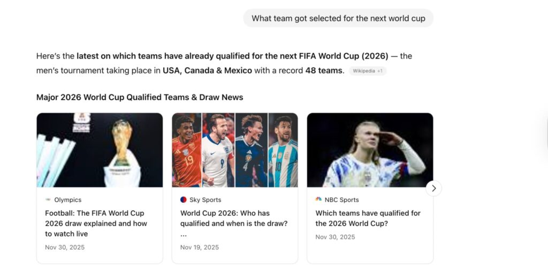The width and height of the screenshot is (548, 267).
Task: Click the carousel next arrow chevron
Action: pyautogui.click(x=433, y=188)
